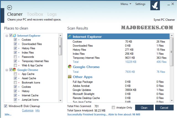Select Remote Desktop Cache result row

118,98
